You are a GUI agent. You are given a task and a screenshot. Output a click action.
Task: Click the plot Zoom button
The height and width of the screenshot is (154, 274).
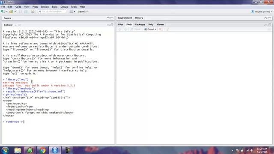[135, 30]
